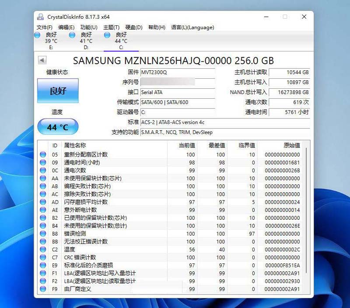350x308 pixels.
Task: Click status orb for attribute C2 temperature row
Action: point(43,249)
